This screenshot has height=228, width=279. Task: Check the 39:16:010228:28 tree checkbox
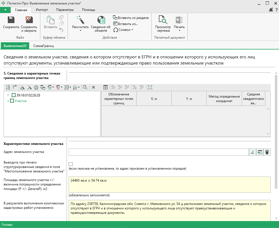(x=14, y=95)
